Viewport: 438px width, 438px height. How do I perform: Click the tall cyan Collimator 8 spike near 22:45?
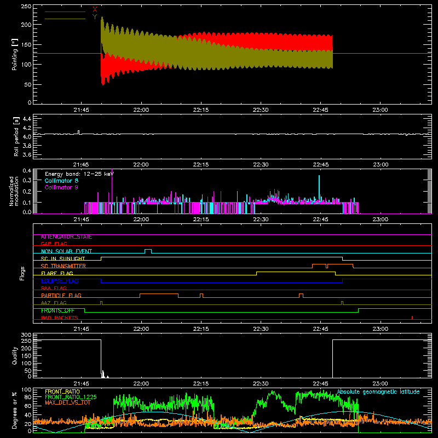tap(319, 188)
